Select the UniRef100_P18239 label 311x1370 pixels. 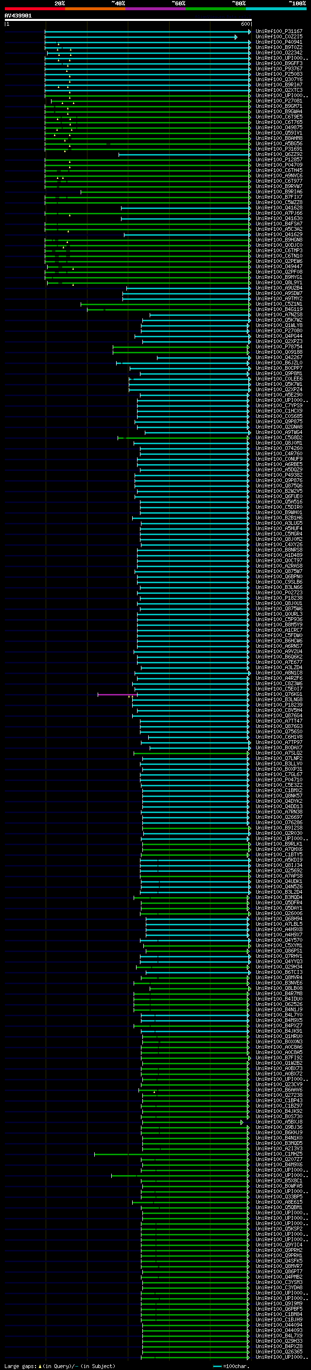point(278,705)
